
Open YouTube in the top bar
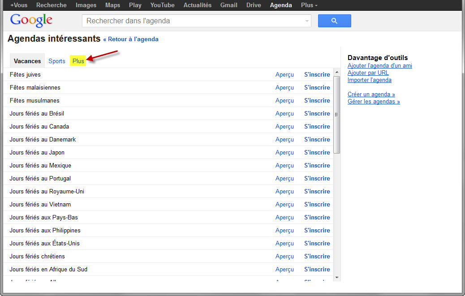click(163, 5)
